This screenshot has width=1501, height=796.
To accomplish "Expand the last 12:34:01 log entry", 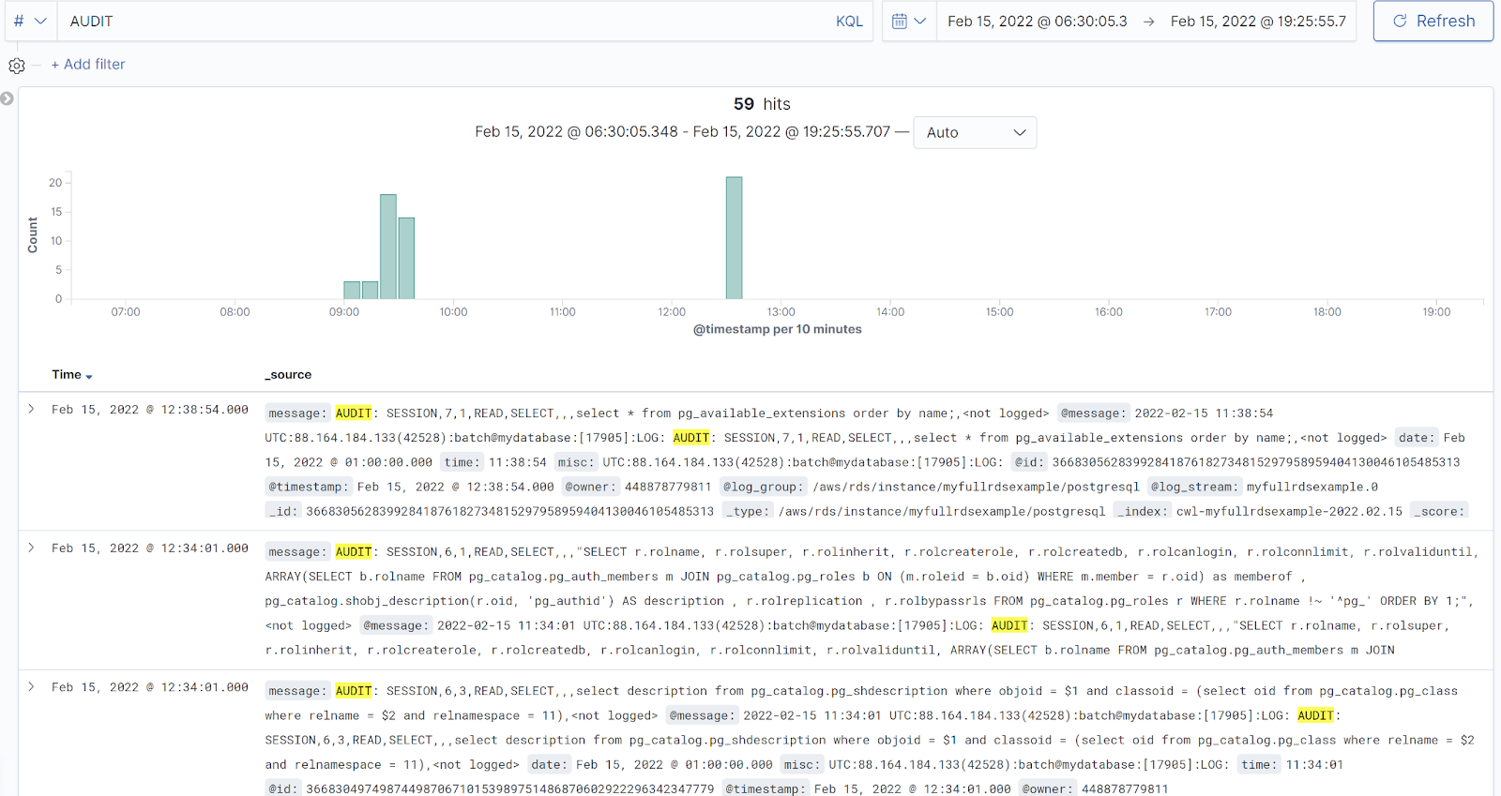I will coord(31,686).
